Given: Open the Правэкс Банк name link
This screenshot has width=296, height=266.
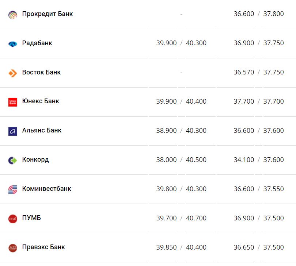Looking at the screenshot, I should coord(43,247).
